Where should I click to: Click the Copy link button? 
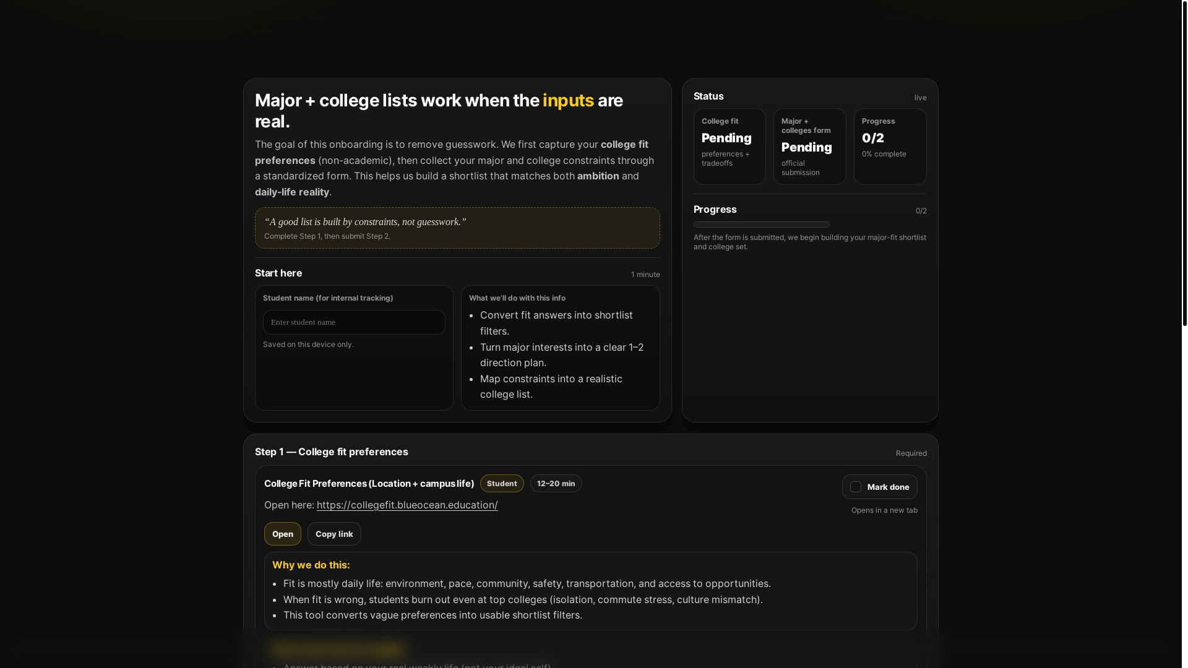coord(334,534)
